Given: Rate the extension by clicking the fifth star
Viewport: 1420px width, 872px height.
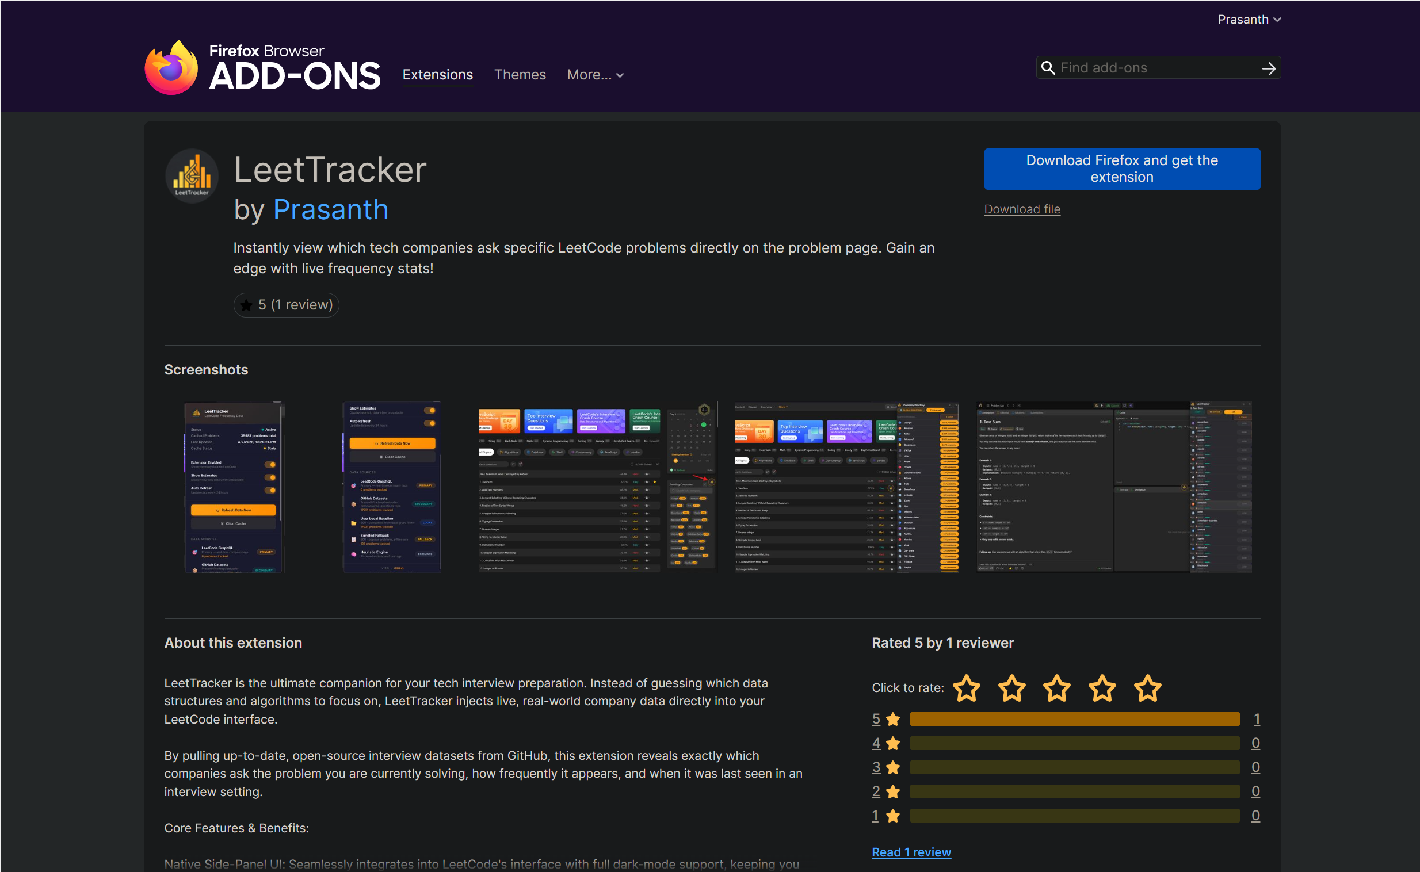Looking at the screenshot, I should pos(1148,688).
